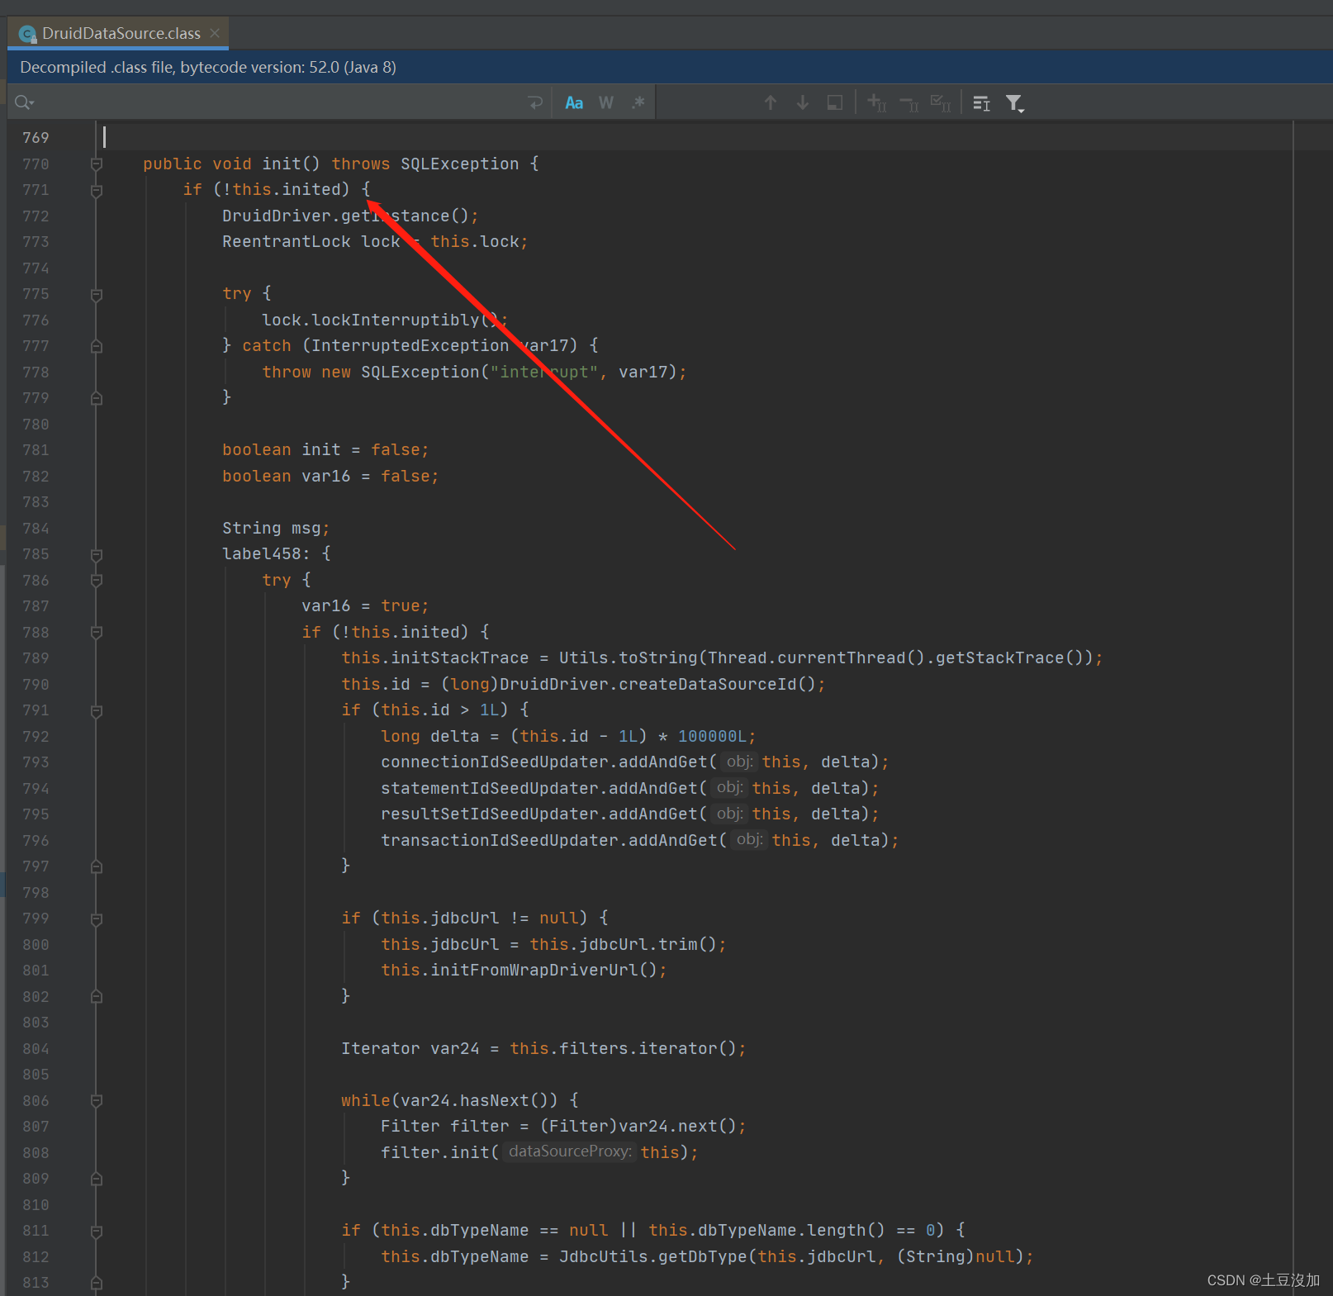Click "String msg;" declaration on line 784
Viewport: 1333px width, 1296px height.
click(x=276, y=528)
